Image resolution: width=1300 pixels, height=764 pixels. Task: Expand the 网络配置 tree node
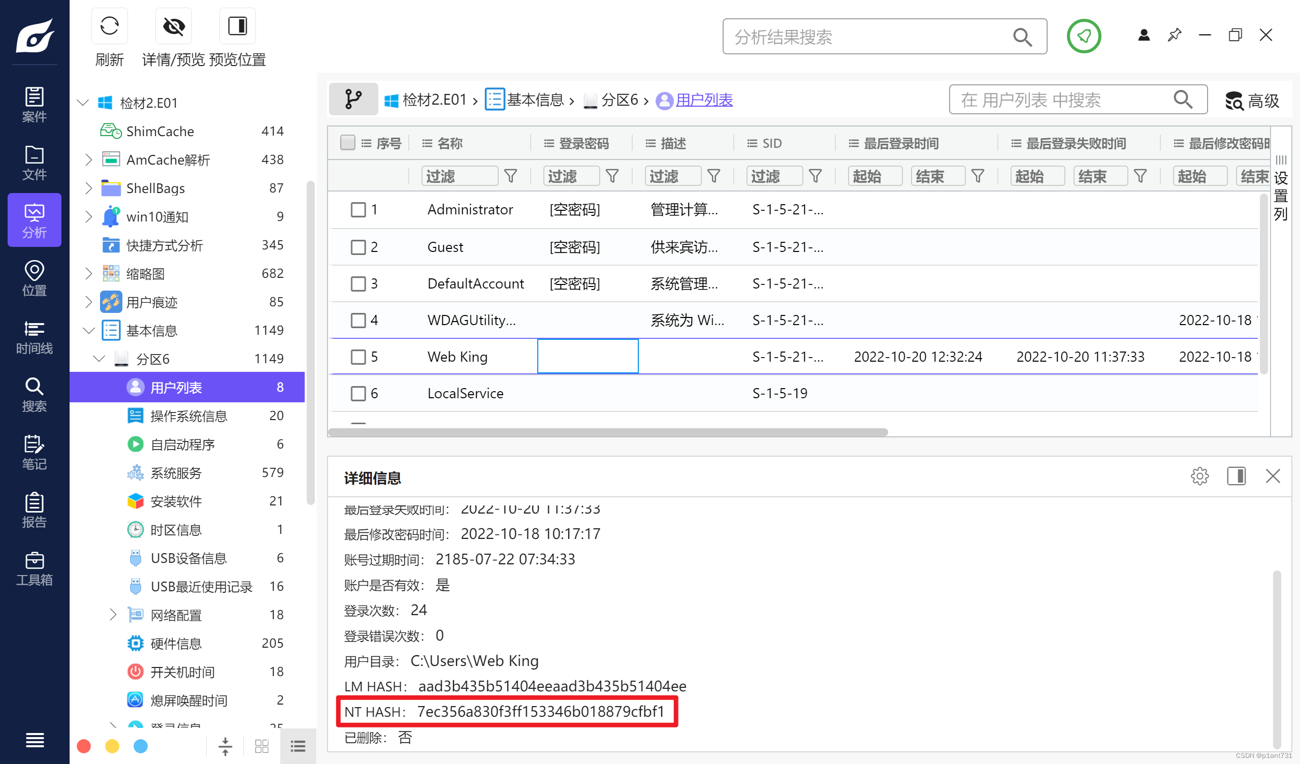click(x=113, y=614)
